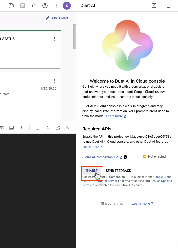Open Cloud Shell terminal's three-dot more menu
Screen dimensions: 178x248
pos(22,128)
